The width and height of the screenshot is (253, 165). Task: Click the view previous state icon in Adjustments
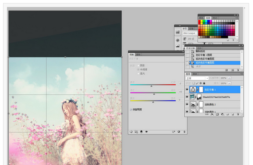point(174,132)
